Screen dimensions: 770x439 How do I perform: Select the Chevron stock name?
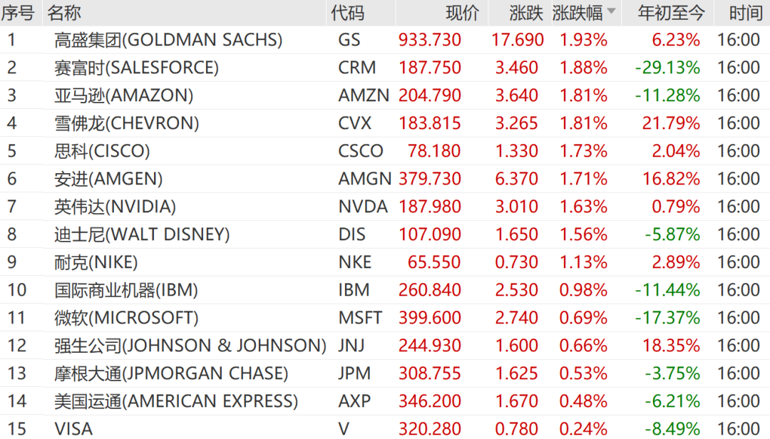(x=127, y=123)
